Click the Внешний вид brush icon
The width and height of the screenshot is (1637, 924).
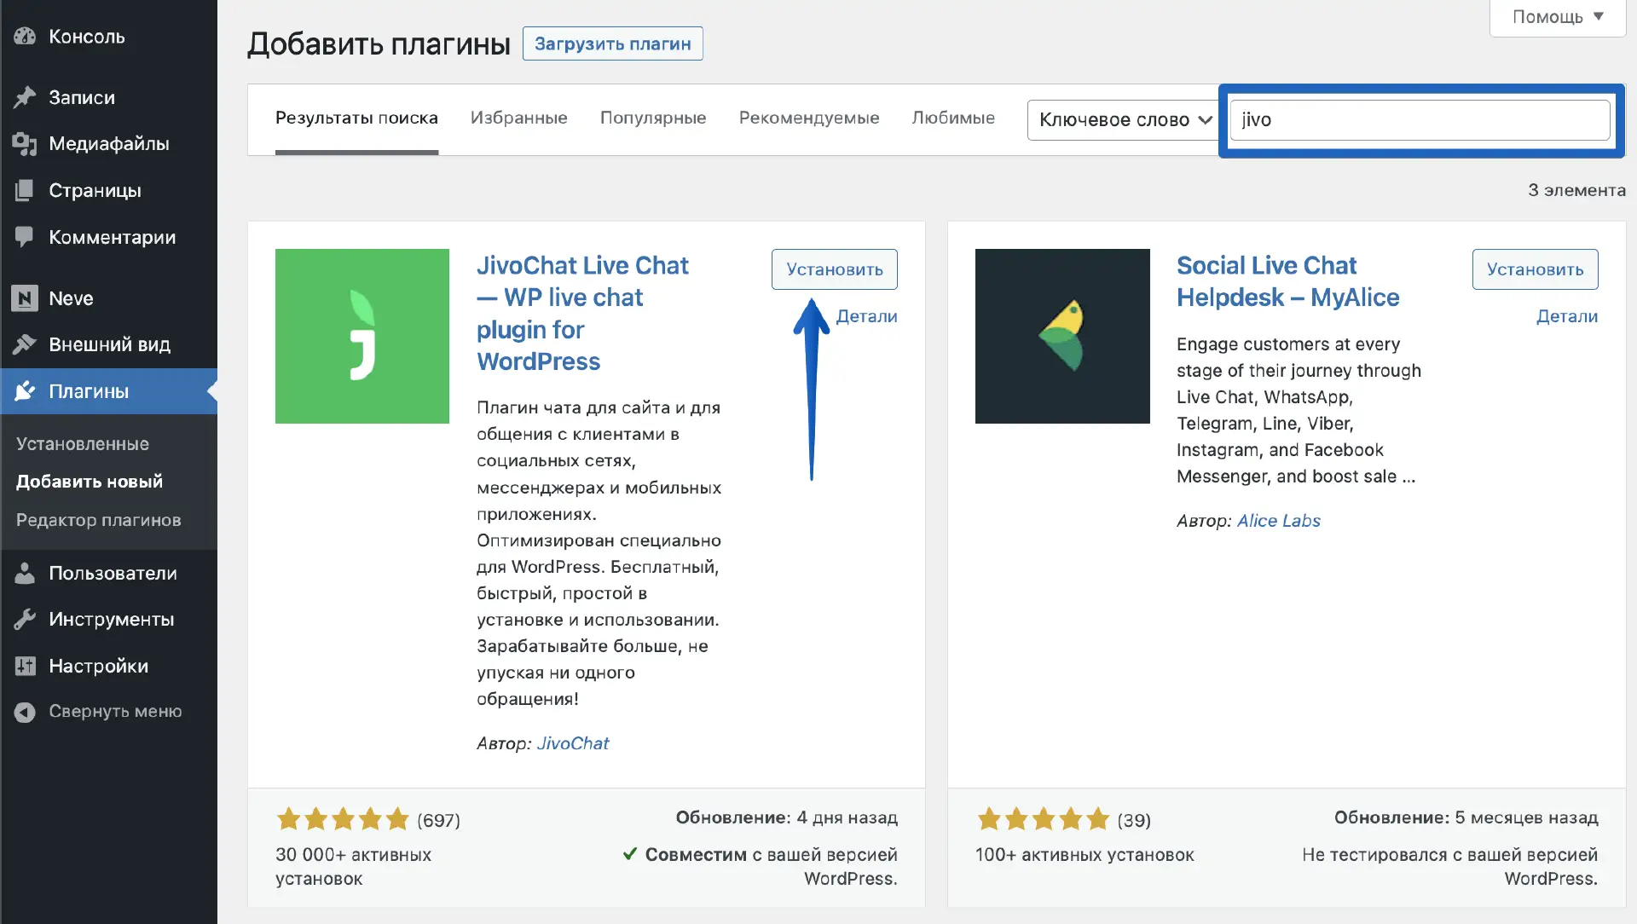pyautogui.click(x=25, y=344)
